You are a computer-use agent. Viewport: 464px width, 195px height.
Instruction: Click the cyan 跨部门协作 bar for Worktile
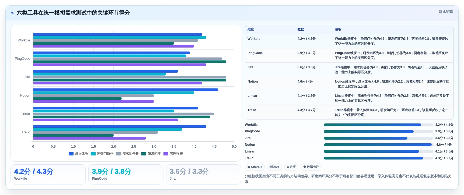(120, 37)
